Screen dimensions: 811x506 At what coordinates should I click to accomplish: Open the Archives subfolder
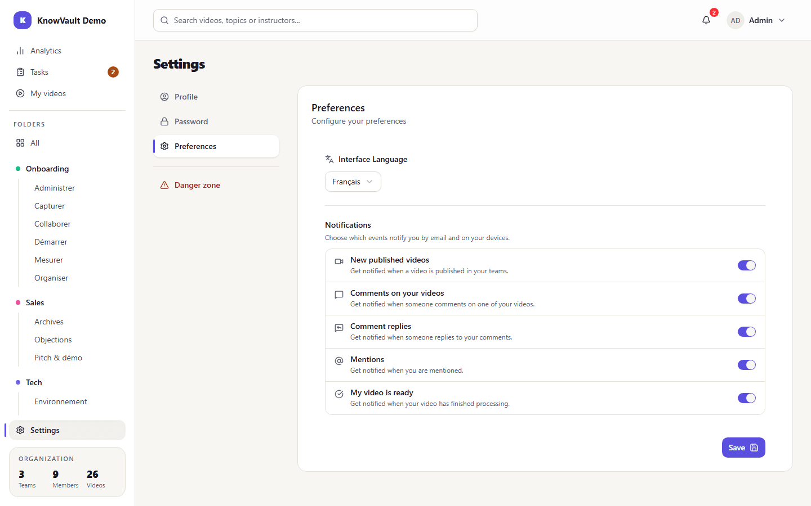point(49,322)
